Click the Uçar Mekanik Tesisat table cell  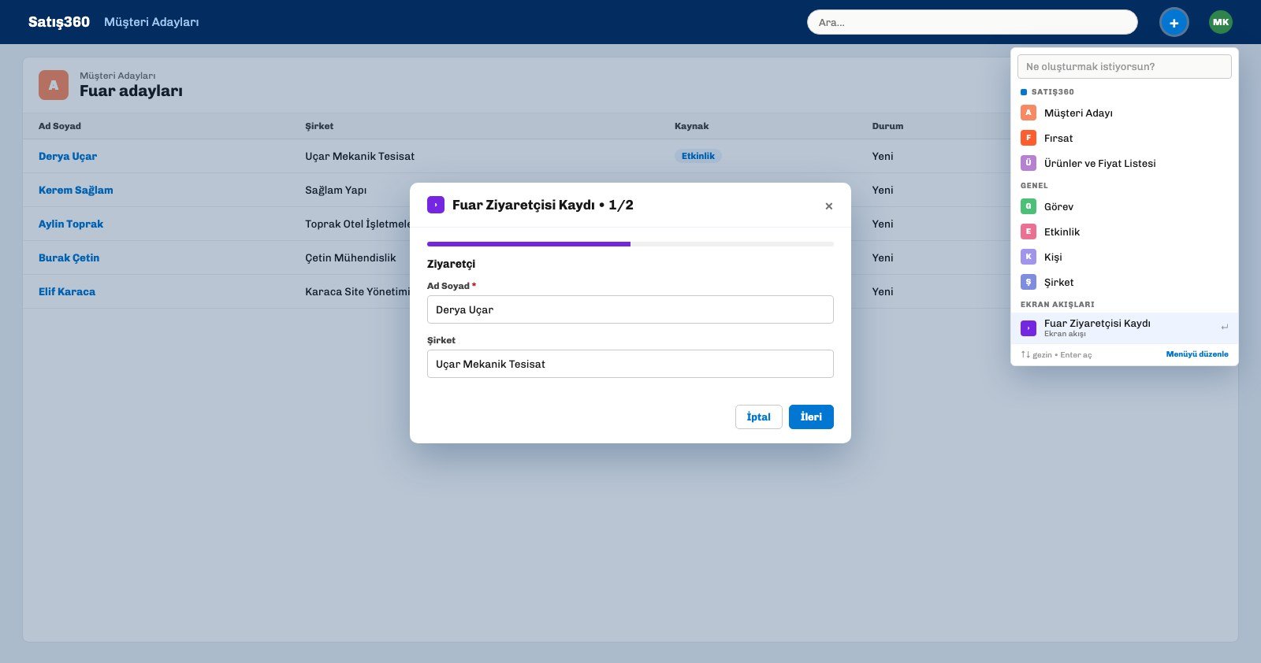pos(359,156)
